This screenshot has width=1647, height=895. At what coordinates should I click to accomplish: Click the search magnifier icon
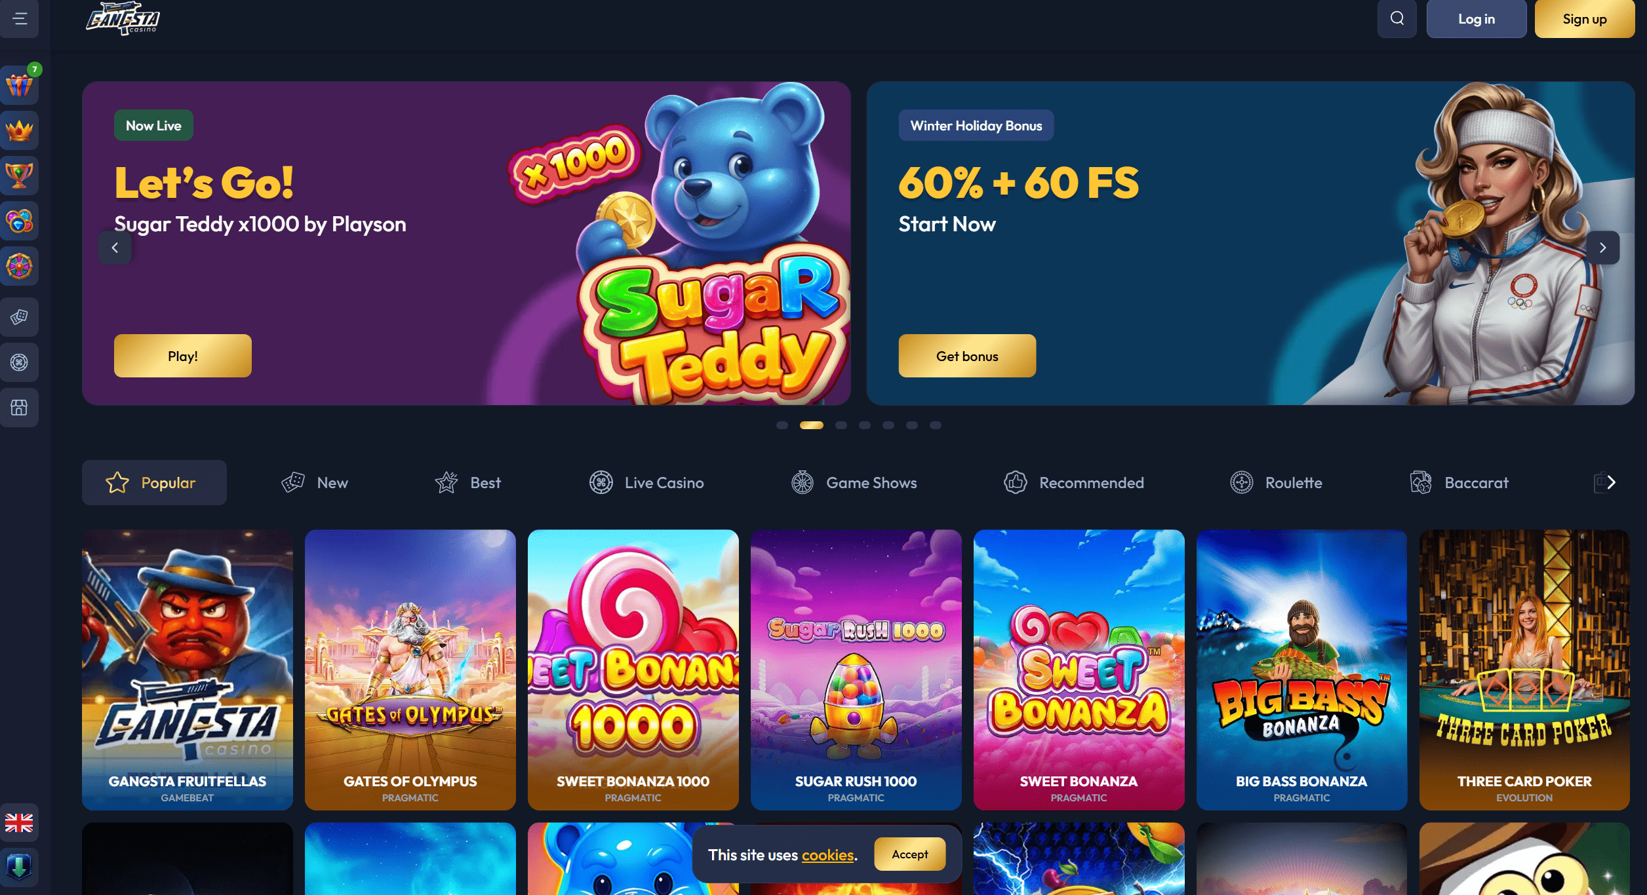1397,18
